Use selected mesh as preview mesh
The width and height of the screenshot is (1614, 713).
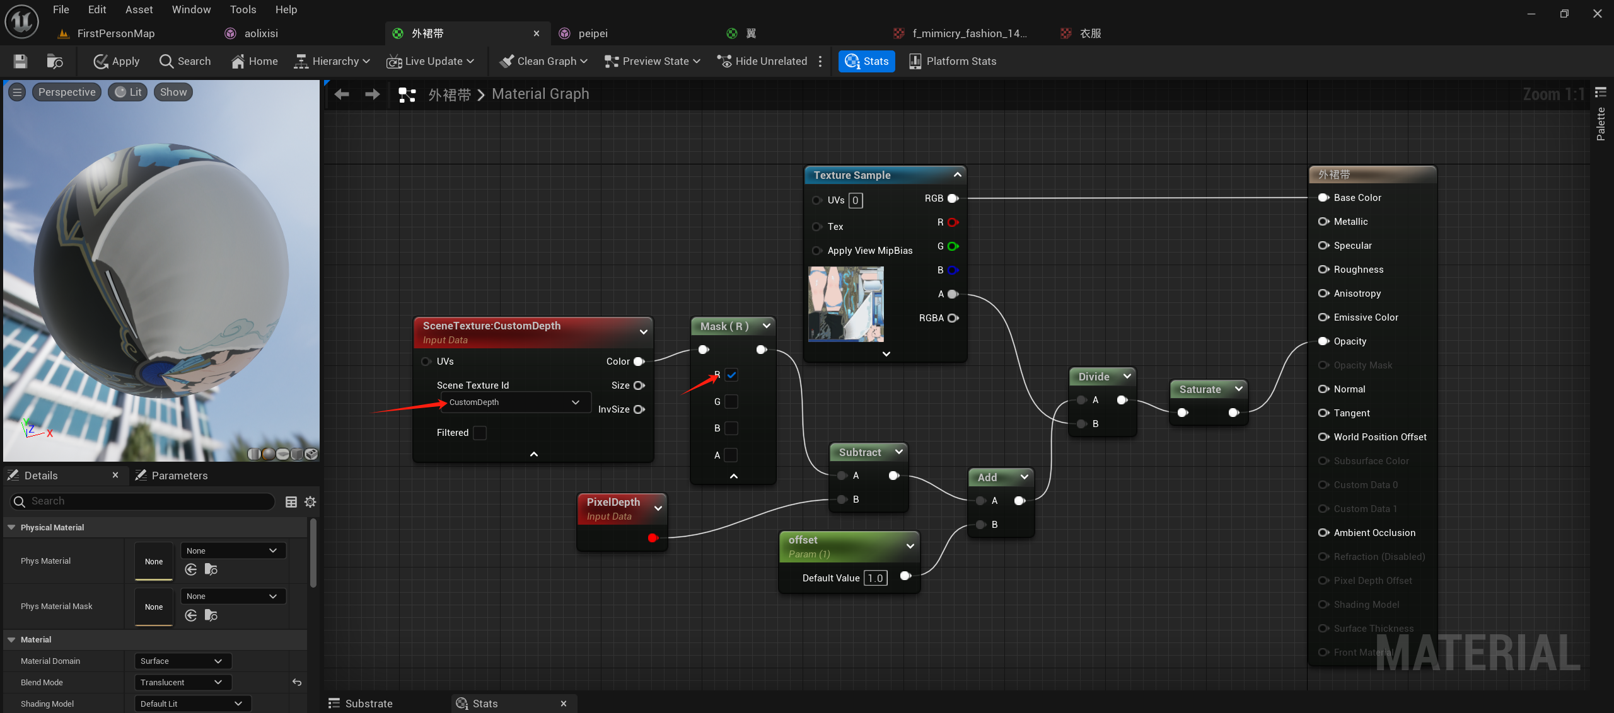pos(311,453)
